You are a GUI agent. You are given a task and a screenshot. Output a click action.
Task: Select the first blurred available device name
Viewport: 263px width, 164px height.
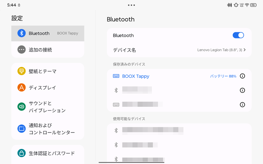click(153, 131)
